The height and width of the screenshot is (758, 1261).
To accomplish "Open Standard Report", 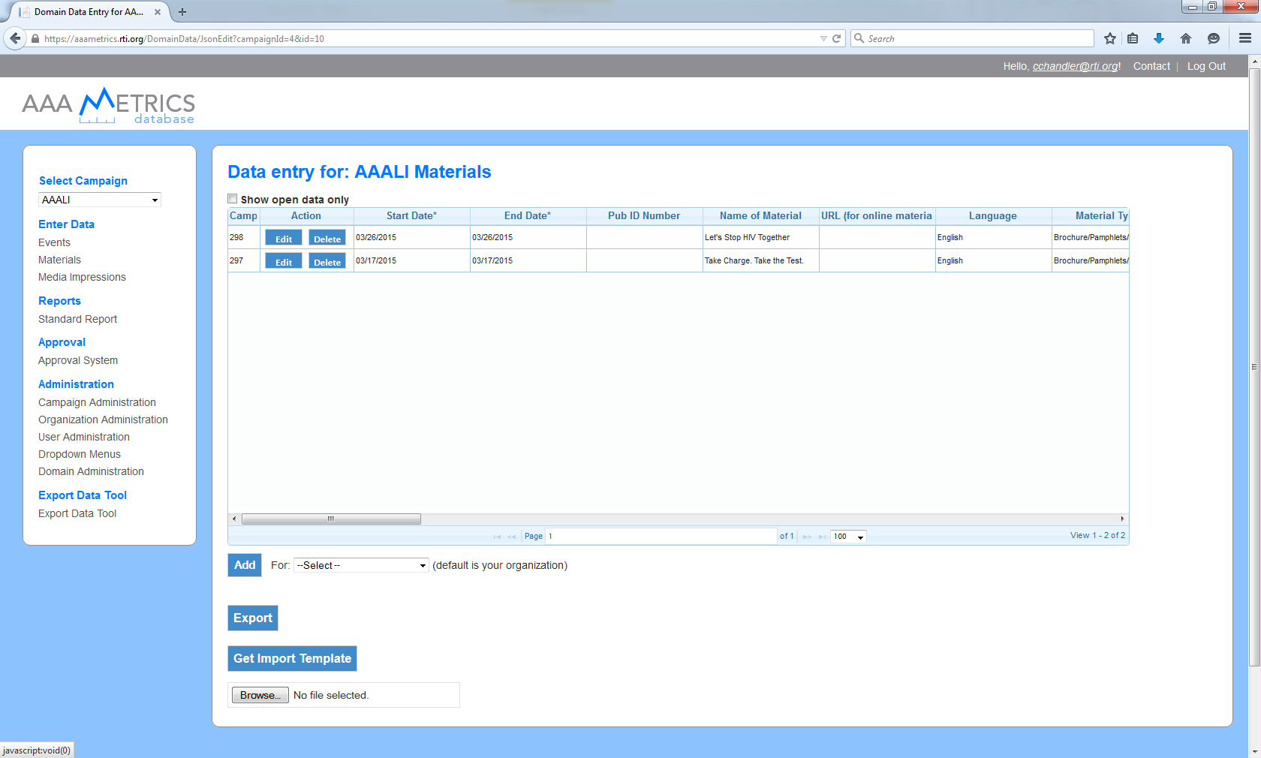I will 77,319.
